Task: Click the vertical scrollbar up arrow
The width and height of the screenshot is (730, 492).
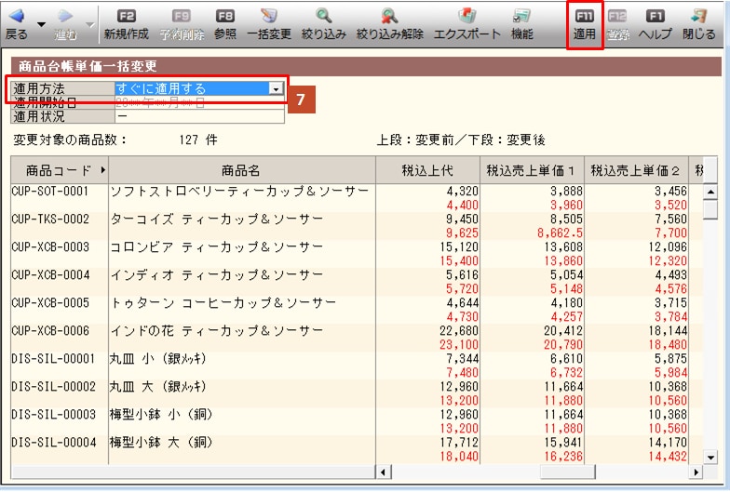Action: click(710, 192)
